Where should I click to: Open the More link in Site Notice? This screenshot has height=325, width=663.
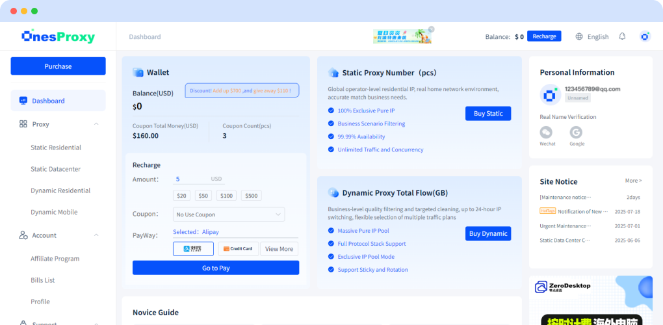[x=633, y=181]
